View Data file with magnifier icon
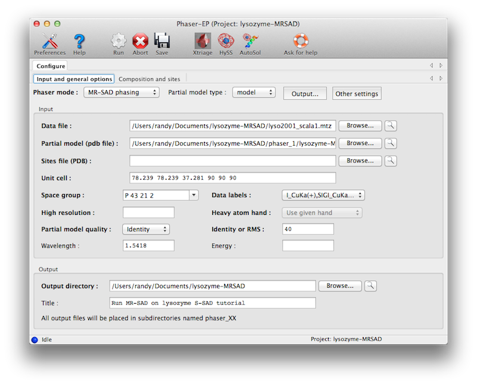The image size is (477, 385). tap(391, 126)
